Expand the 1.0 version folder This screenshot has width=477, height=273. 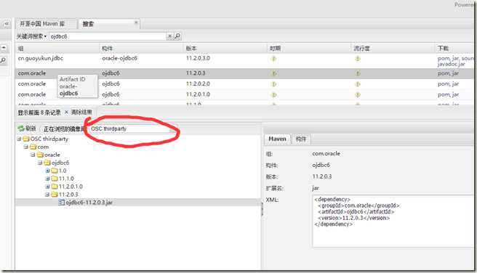tap(47, 171)
